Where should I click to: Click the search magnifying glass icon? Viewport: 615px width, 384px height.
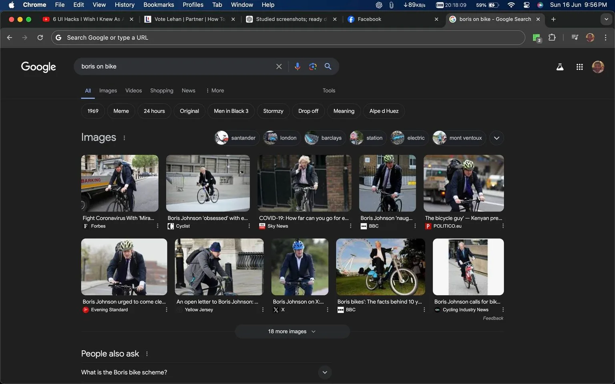[328, 66]
